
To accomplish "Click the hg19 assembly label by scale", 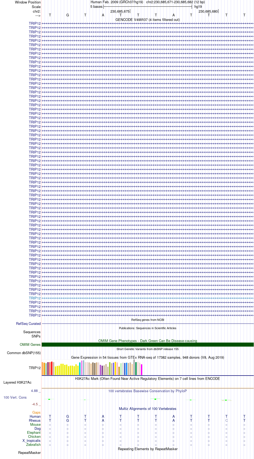I will coord(198,7).
